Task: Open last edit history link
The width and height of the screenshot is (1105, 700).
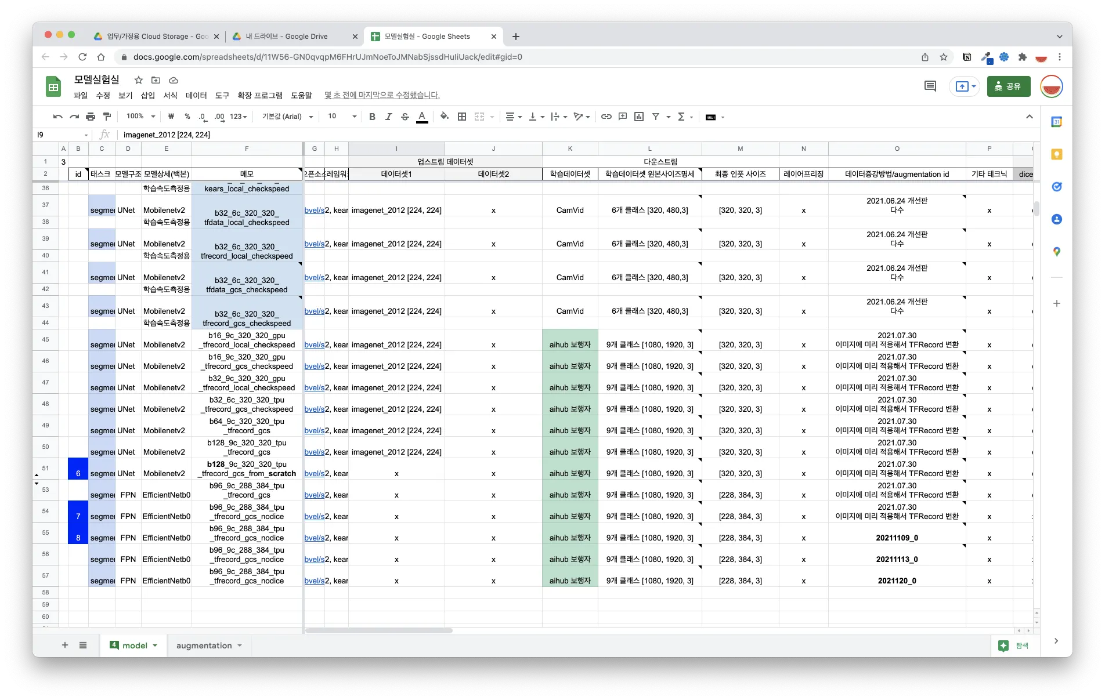Action: (x=382, y=95)
